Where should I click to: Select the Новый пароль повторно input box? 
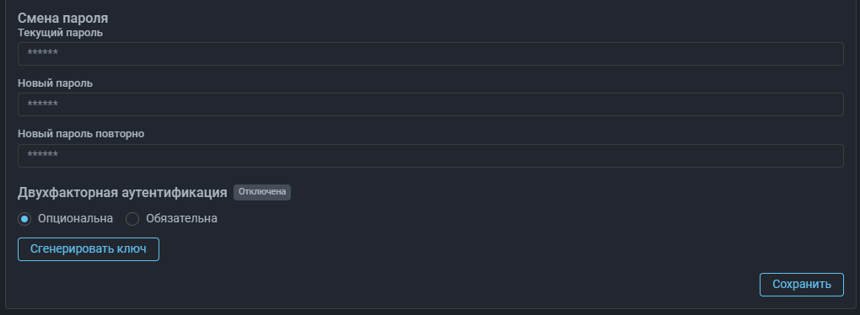431,156
